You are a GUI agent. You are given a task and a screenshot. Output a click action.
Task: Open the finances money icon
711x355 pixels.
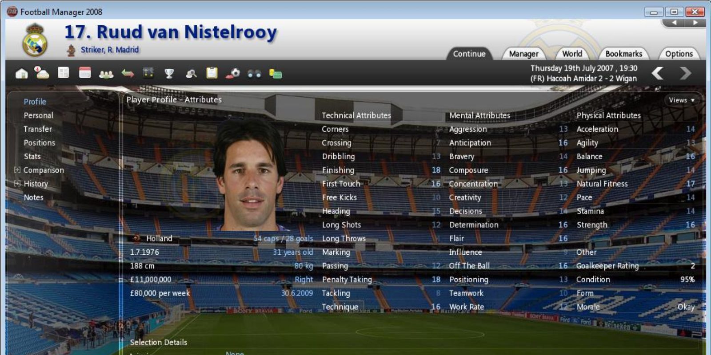[276, 74]
